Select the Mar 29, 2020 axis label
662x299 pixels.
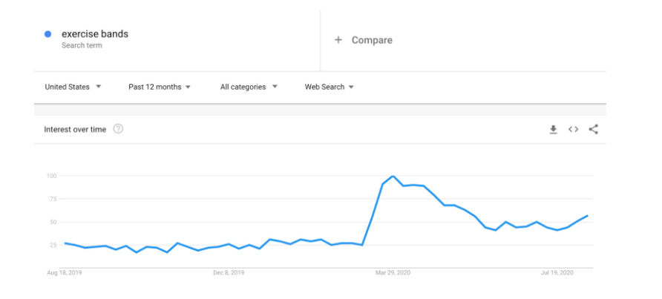pyautogui.click(x=393, y=273)
